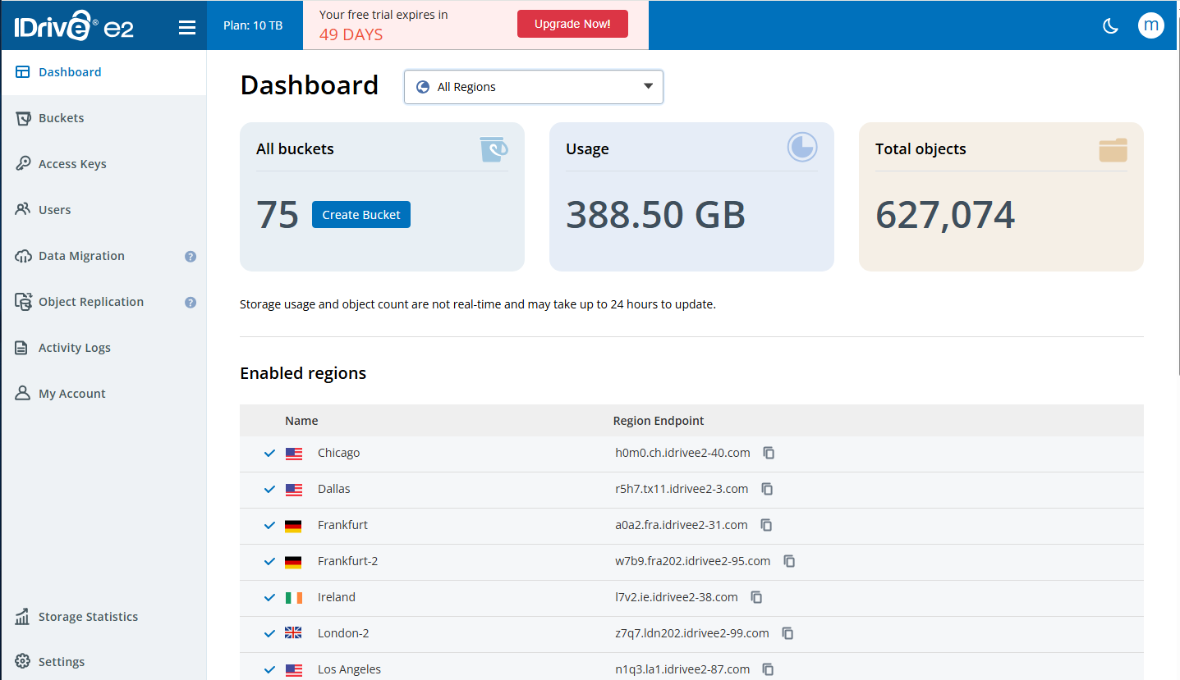
Task: Toggle the hamburger sidebar menu
Action: tap(187, 27)
